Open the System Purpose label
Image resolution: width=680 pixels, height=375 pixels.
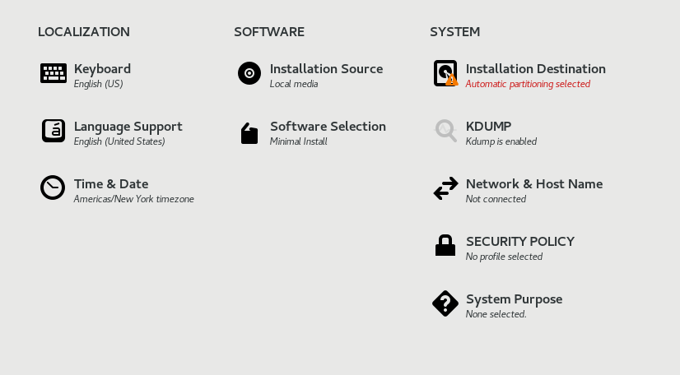coord(514,299)
